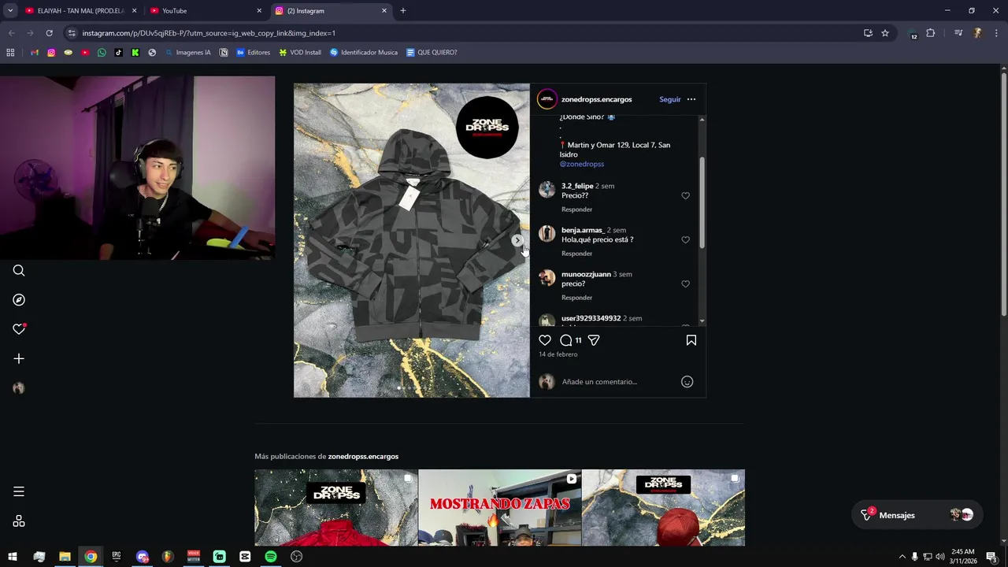Viewport: 1008px width, 567px height.
Task: Open profile avatar in the left sidebar
Action: (x=19, y=388)
